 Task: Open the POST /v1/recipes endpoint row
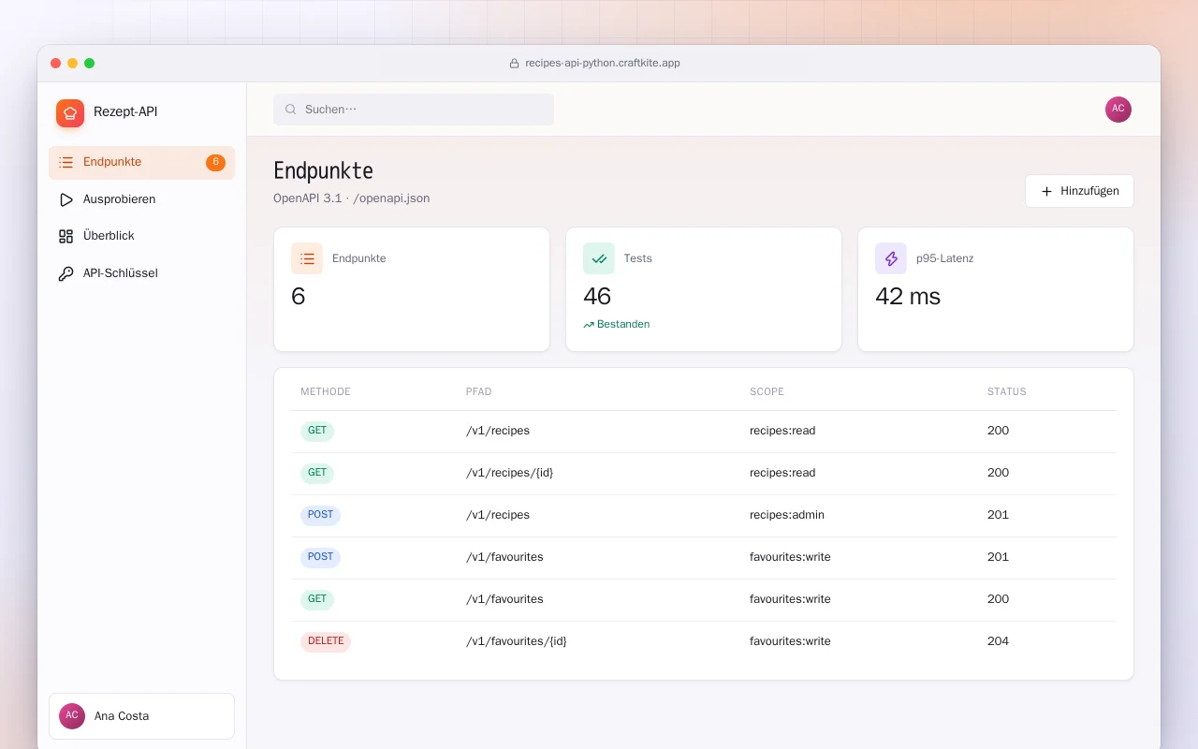[704, 516]
